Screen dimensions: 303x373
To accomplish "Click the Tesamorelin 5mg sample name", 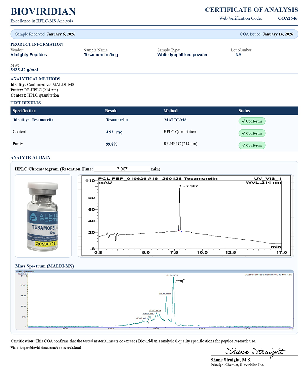I will [x=101, y=55].
